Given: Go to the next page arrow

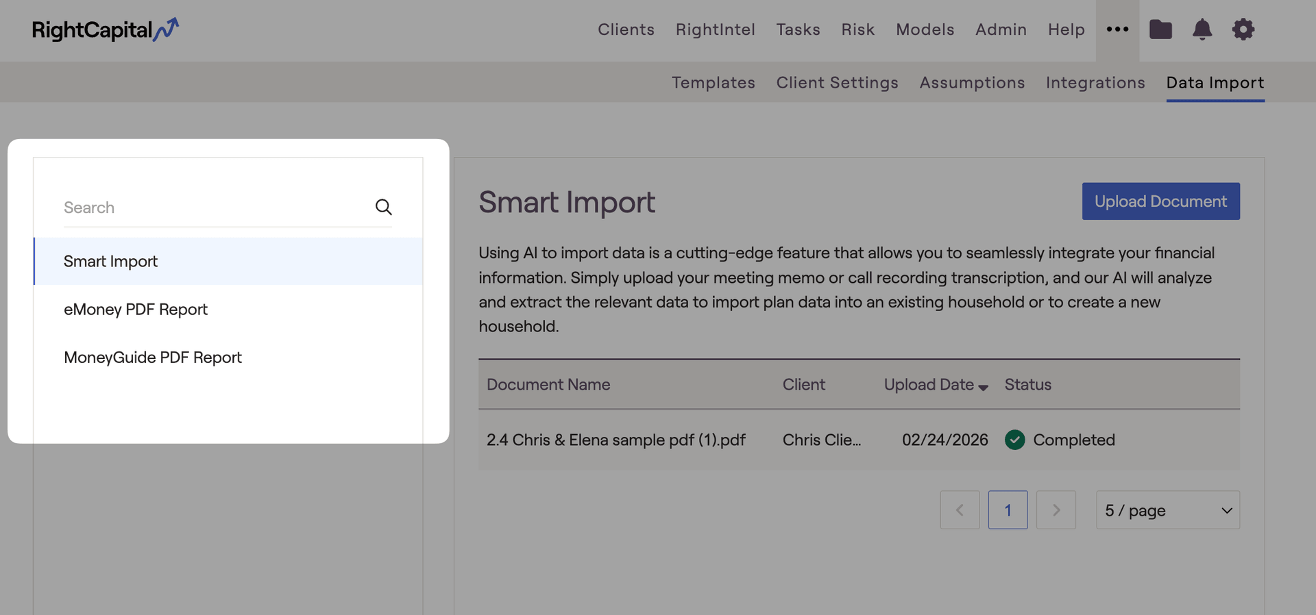Looking at the screenshot, I should click(x=1056, y=510).
